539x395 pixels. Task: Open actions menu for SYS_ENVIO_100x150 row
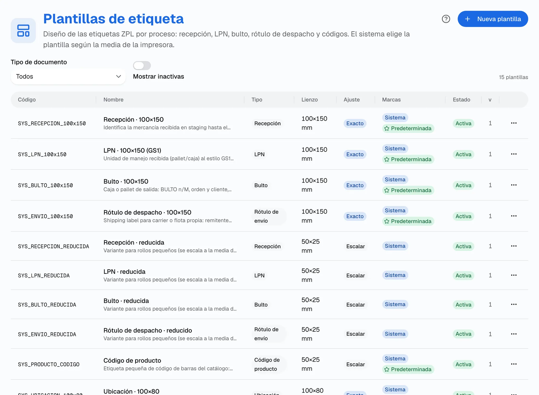(514, 216)
